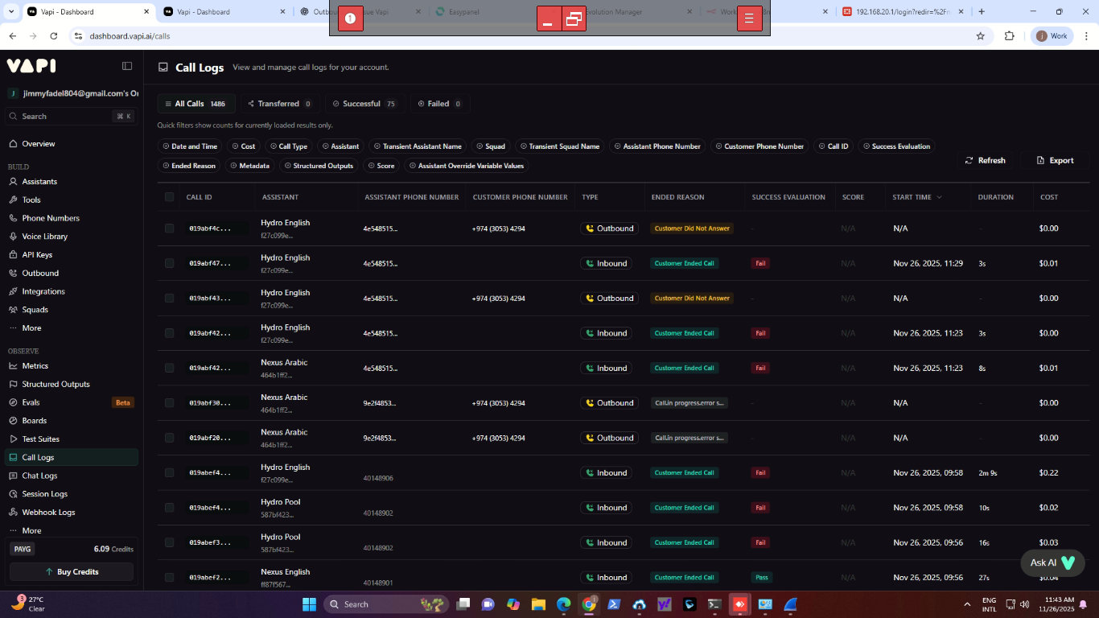Collapse the sidebar using the panel icon

pyautogui.click(x=127, y=66)
